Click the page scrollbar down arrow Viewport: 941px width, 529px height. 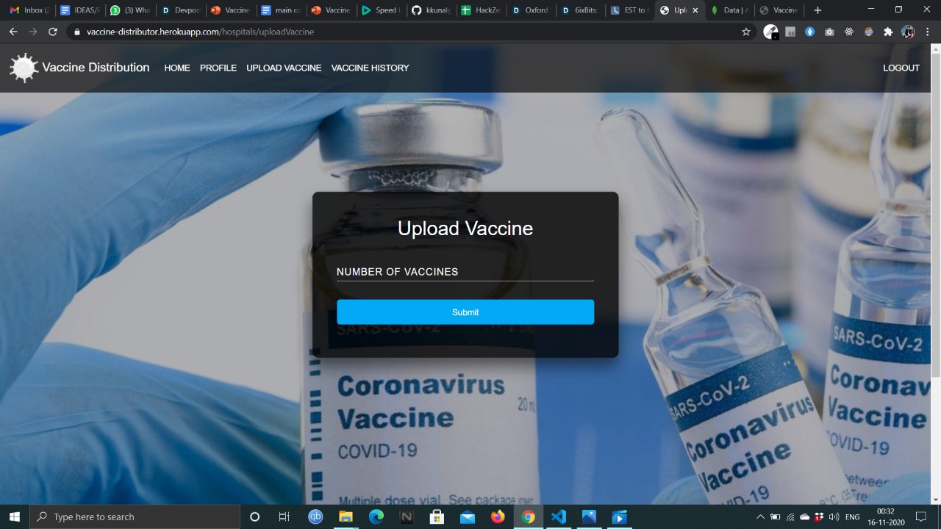936,500
